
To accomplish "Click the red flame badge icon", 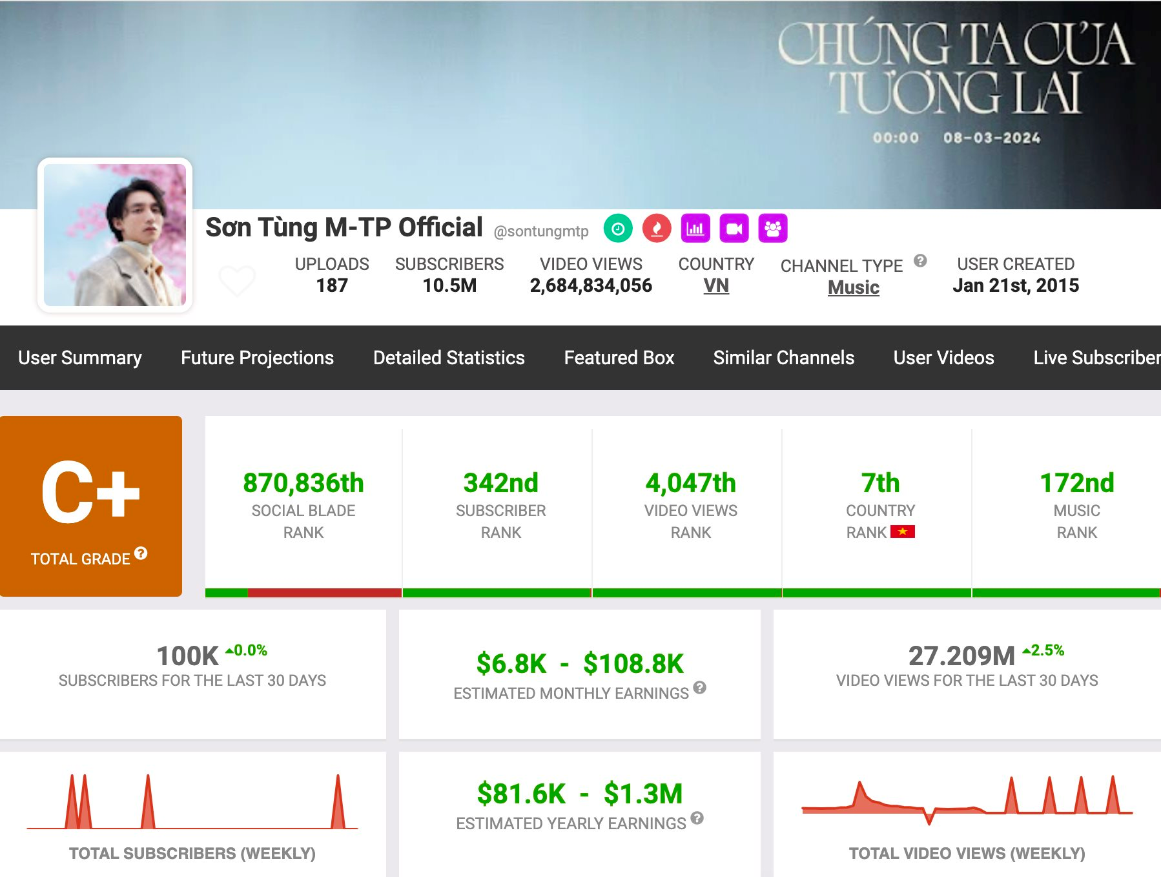I will [x=657, y=229].
